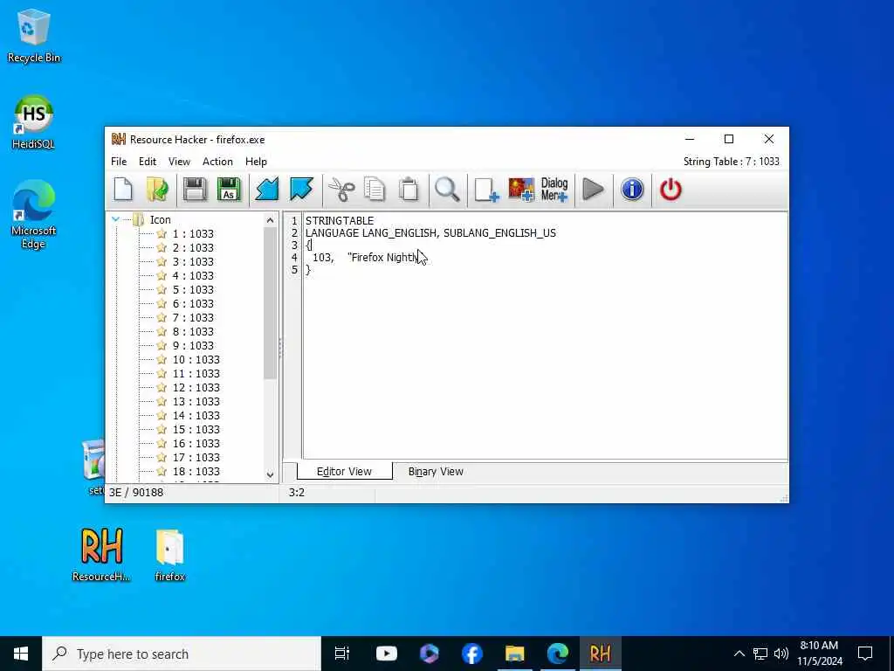
Task: Open ResourceHacker desktop icon
Action: click(x=101, y=553)
